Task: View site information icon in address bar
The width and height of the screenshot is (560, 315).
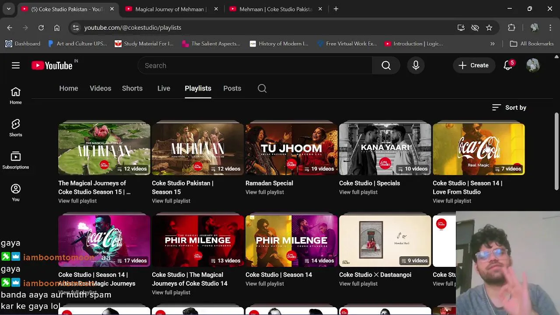Action: click(x=76, y=28)
